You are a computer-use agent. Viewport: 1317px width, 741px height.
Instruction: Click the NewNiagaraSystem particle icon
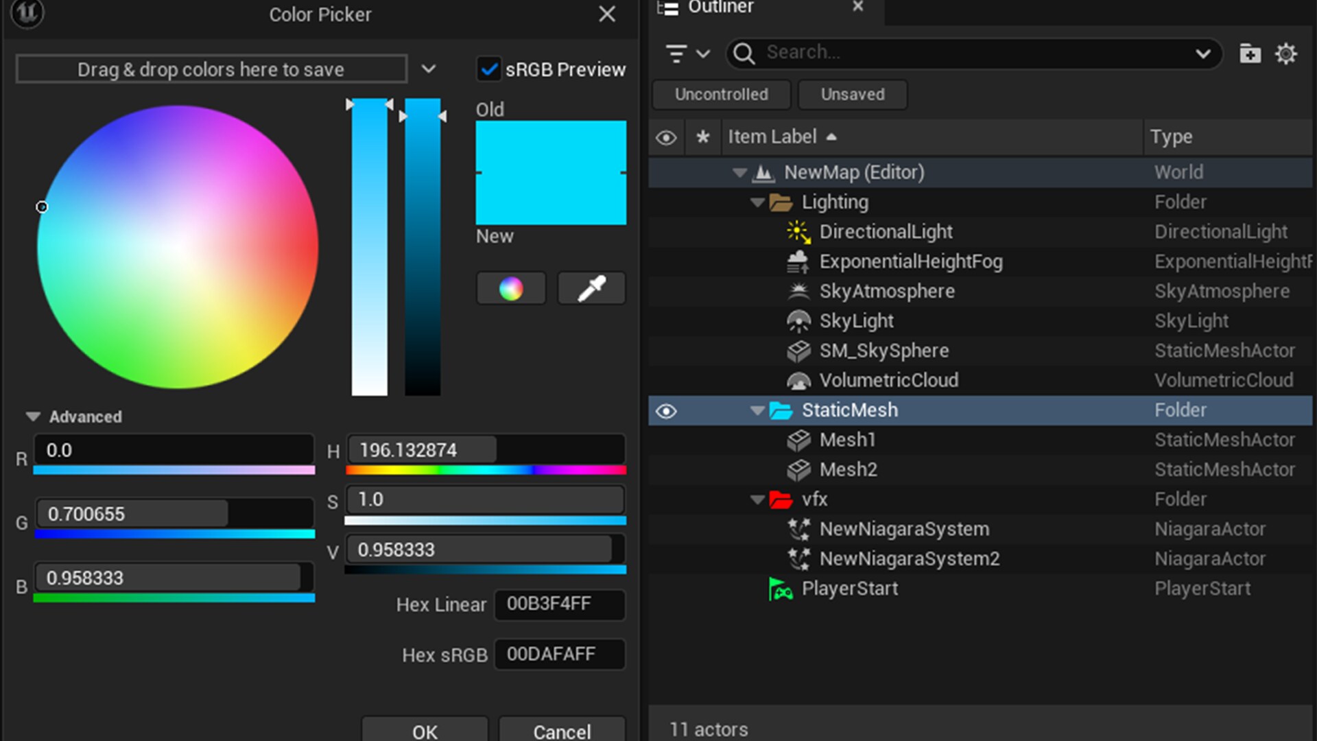pyautogui.click(x=798, y=529)
